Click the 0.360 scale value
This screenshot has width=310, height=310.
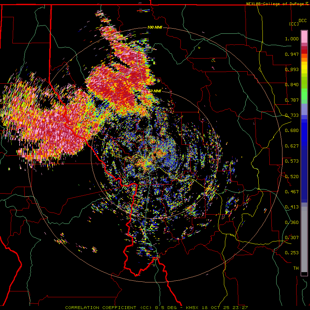coord(292,223)
